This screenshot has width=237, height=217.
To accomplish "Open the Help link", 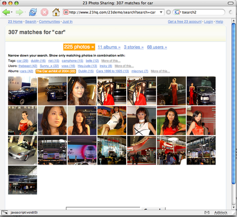I will point(219,22).
